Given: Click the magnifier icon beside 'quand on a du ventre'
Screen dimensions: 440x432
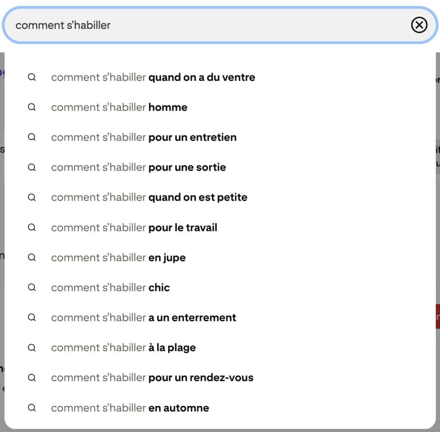Looking at the screenshot, I should point(31,77).
